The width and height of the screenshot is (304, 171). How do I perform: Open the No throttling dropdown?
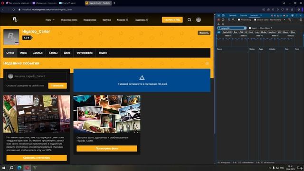tap(277, 20)
